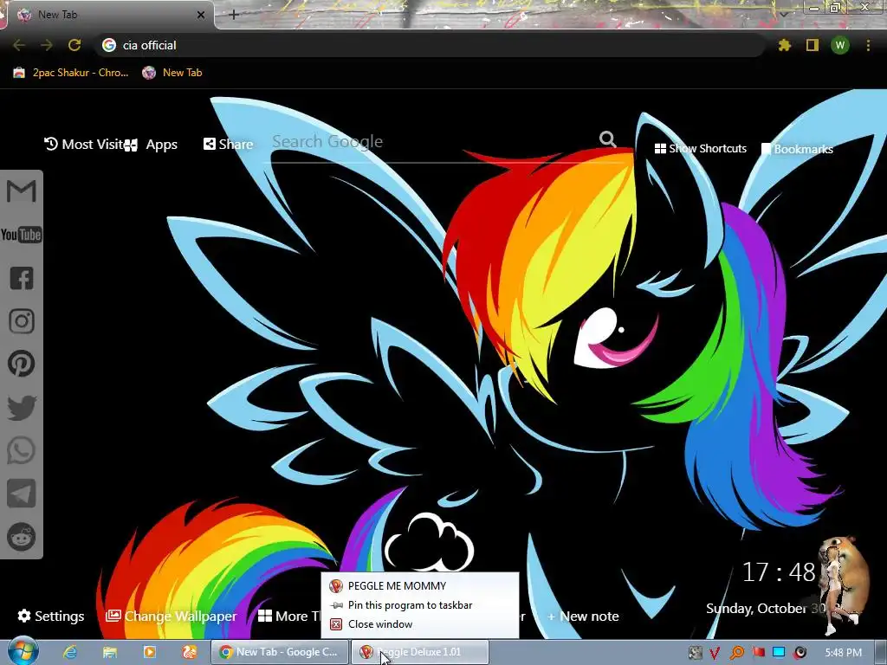Open Twitter from the sidebar
The height and width of the screenshot is (665, 887).
tap(22, 408)
